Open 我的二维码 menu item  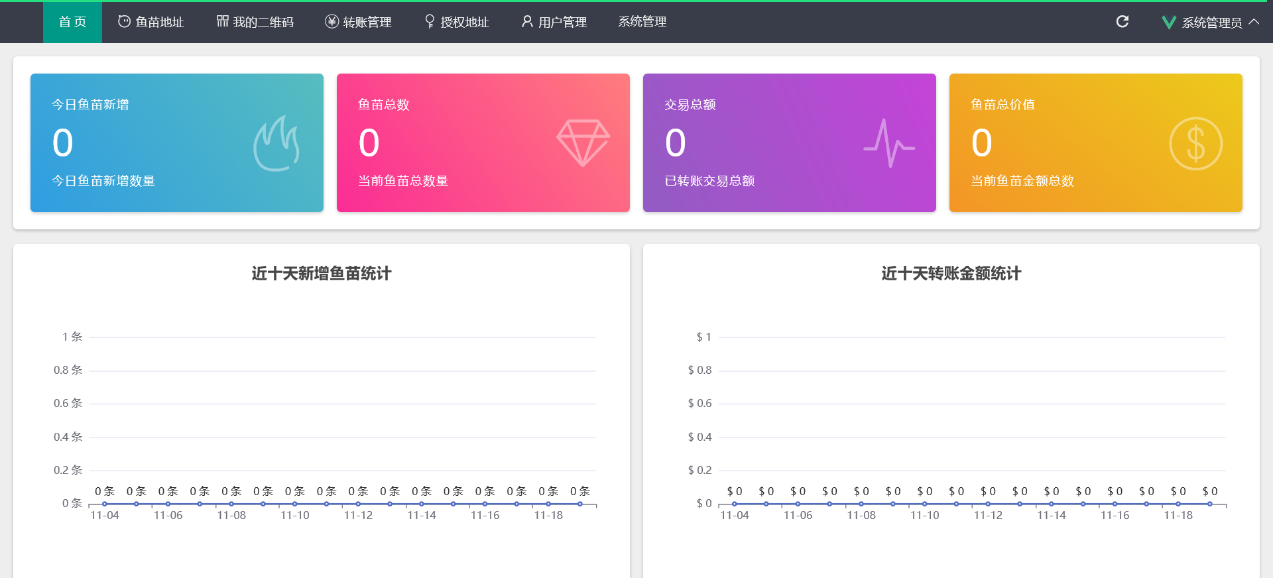(x=255, y=22)
